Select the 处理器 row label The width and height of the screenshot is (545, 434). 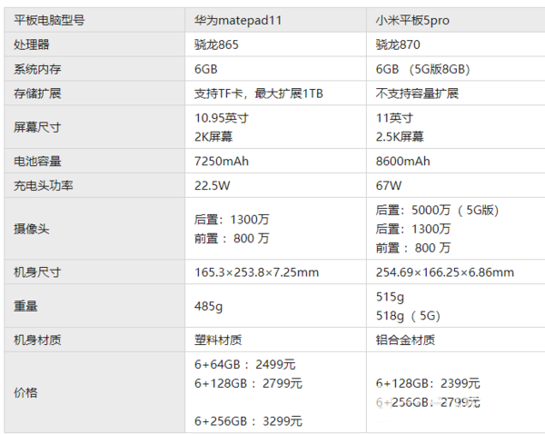(33, 44)
